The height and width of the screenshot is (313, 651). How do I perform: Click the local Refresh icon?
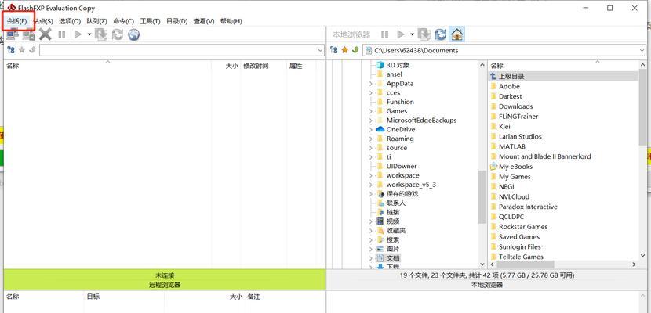(440, 34)
